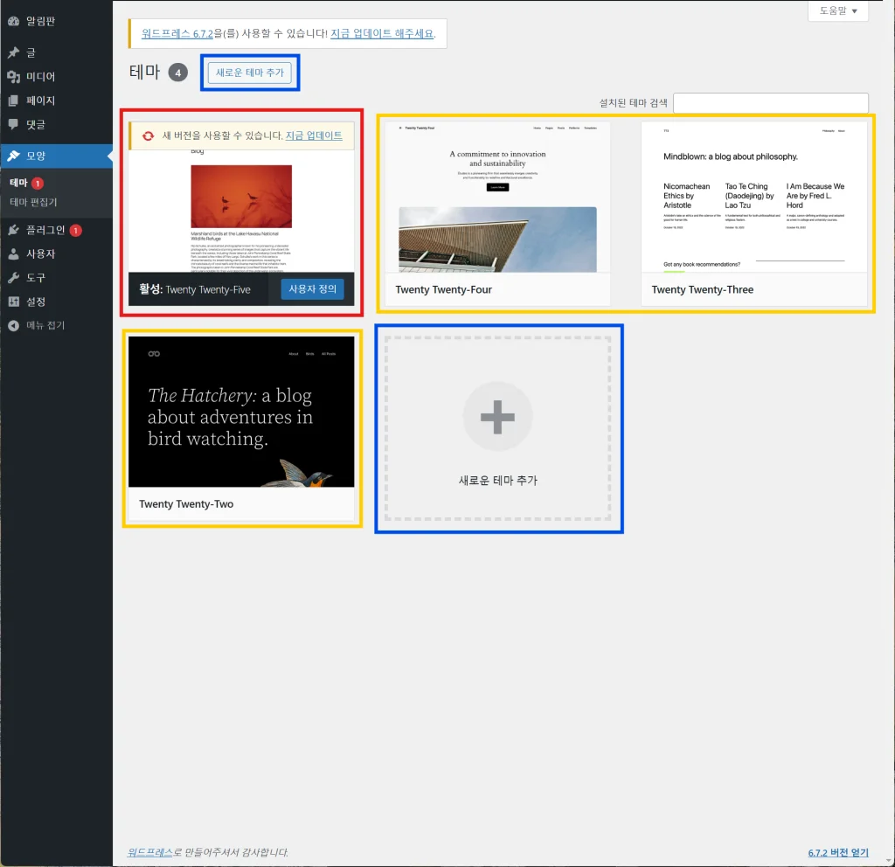The image size is (895, 867).
Task: Click 지금 업데이트 해주세요 link
Action: point(382,34)
